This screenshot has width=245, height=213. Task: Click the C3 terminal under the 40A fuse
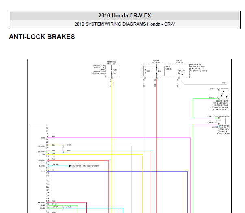click(x=155, y=80)
